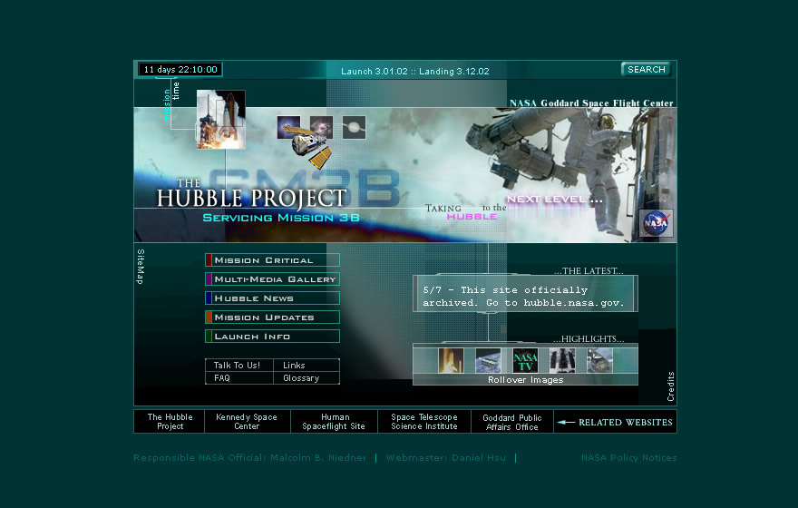Image resolution: width=798 pixels, height=508 pixels.
Task: Open the vertical SiteMap link
Action: tap(141, 267)
